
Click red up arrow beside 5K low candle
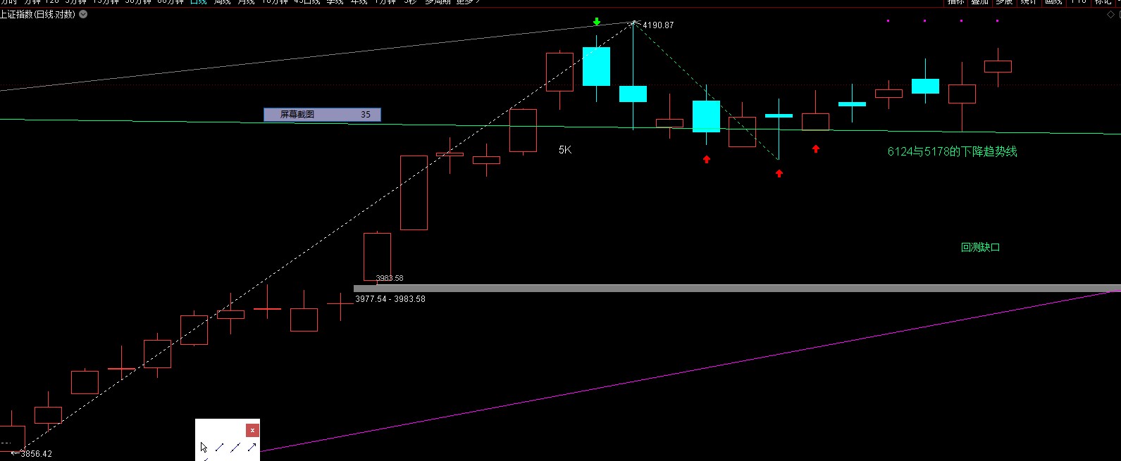[x=816, y=149]
